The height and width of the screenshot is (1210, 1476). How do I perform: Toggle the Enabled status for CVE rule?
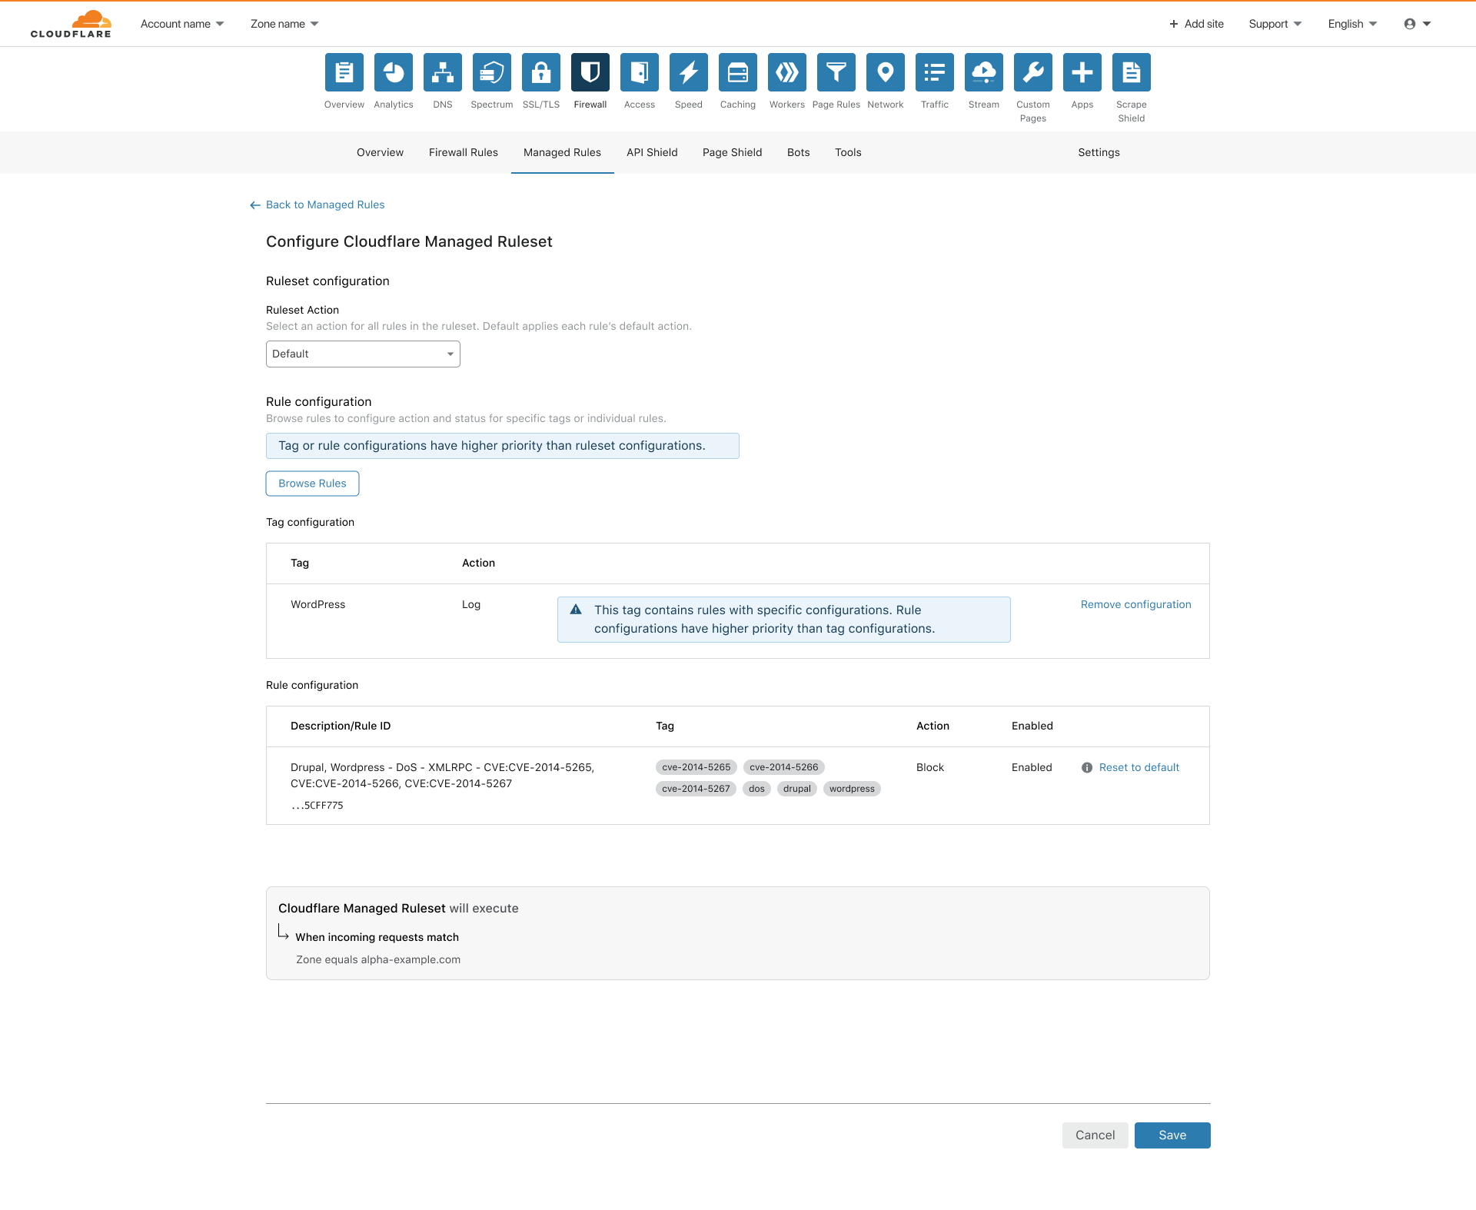click(1031, 766)
